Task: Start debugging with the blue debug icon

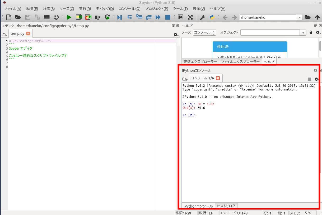Action: (x=120, y=17)
